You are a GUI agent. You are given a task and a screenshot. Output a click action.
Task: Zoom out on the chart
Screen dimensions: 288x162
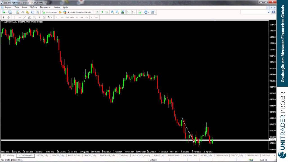coord(117,12)
